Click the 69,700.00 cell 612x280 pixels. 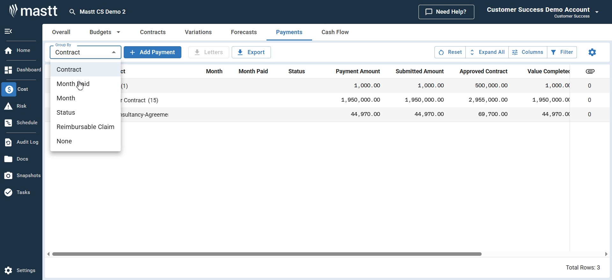click(x=493, y=114)
